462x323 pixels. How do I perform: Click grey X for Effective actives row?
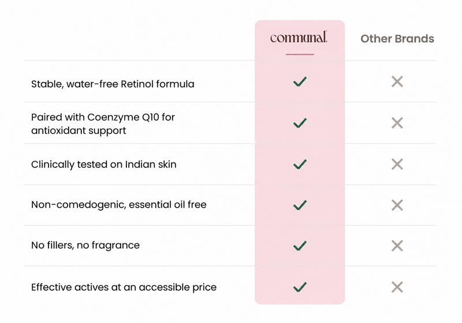click(x=397, y=287)
